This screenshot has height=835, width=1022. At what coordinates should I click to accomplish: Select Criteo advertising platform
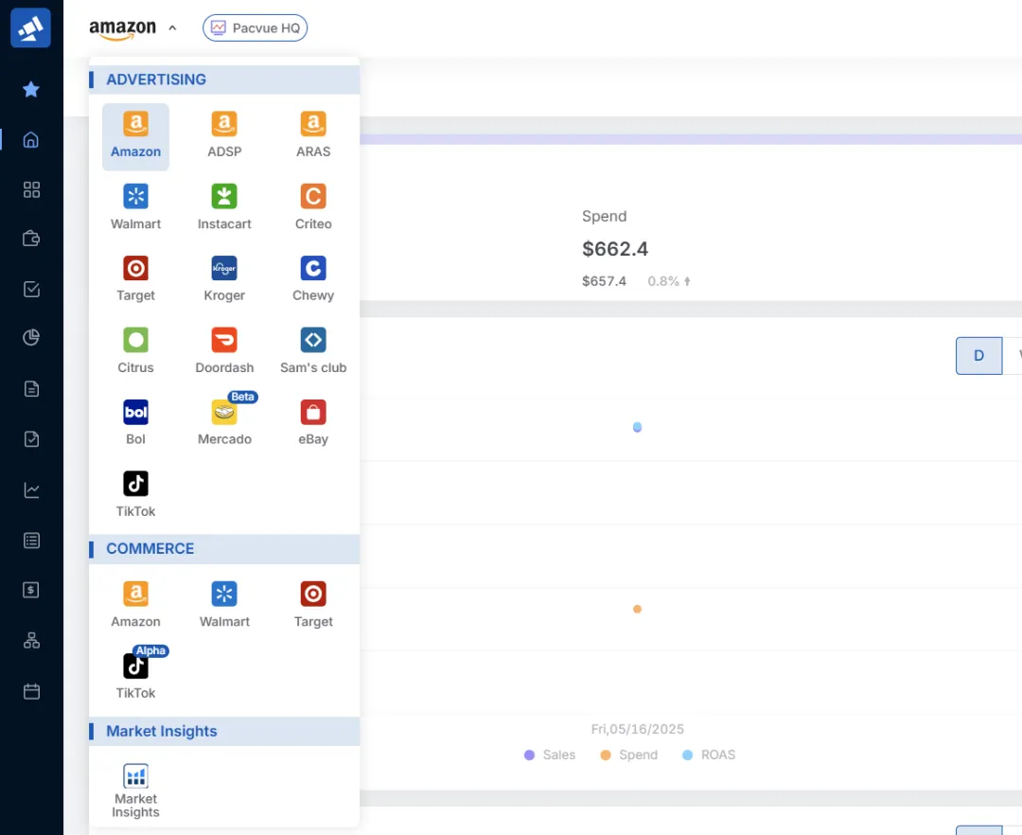point(313,207)
